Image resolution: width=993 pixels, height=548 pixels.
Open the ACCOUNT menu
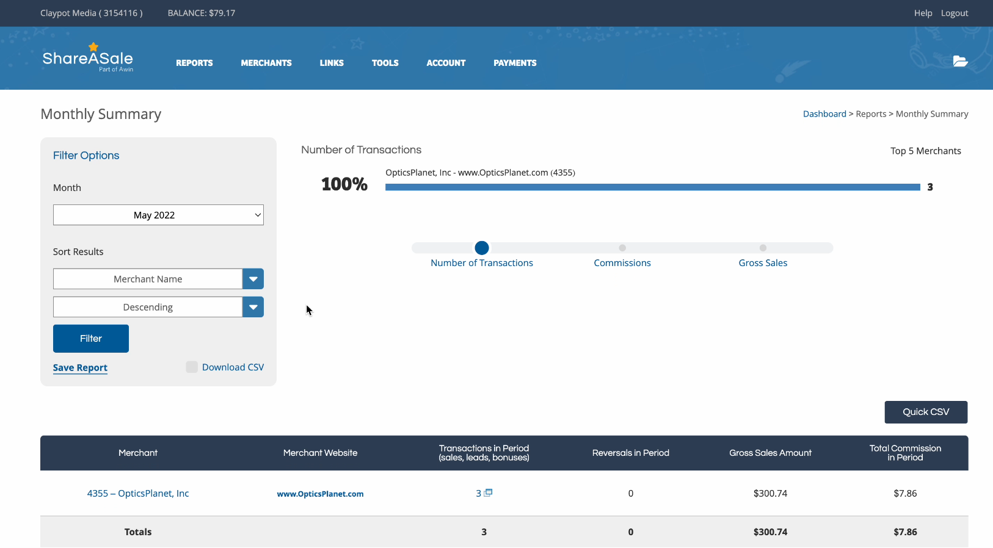tap(446, 63)
